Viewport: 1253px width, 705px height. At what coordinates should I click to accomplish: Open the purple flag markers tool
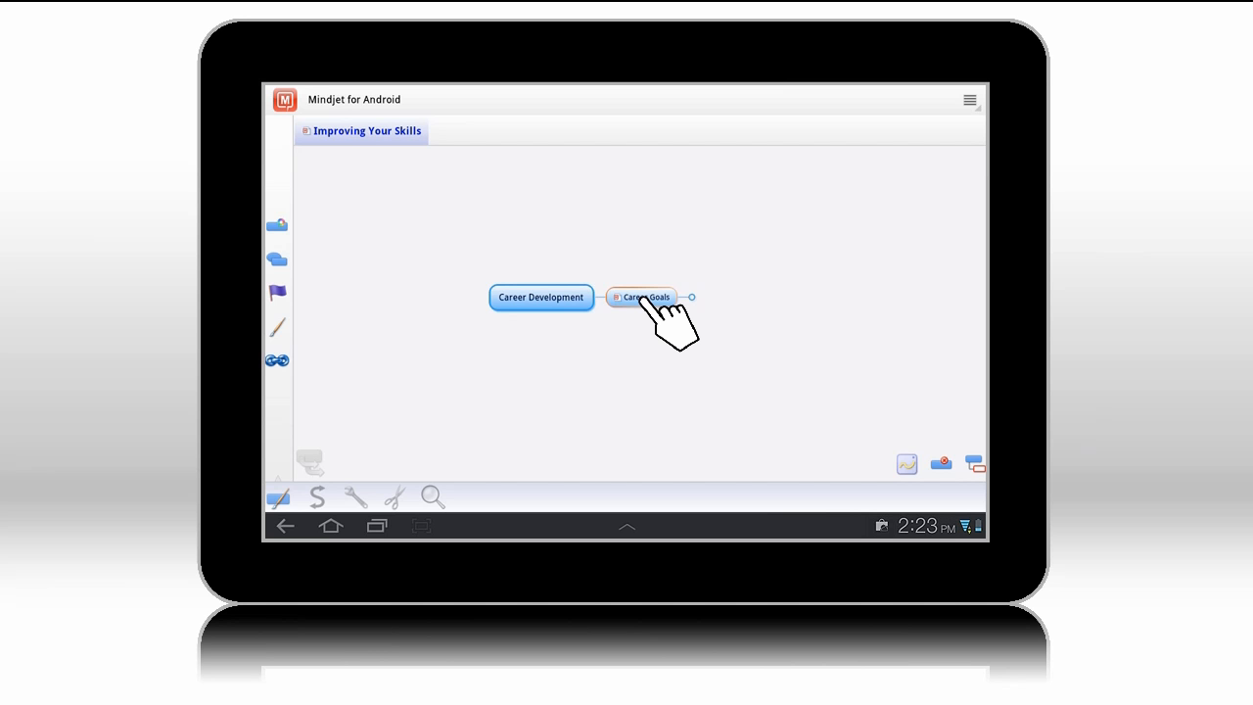[277, 293]
